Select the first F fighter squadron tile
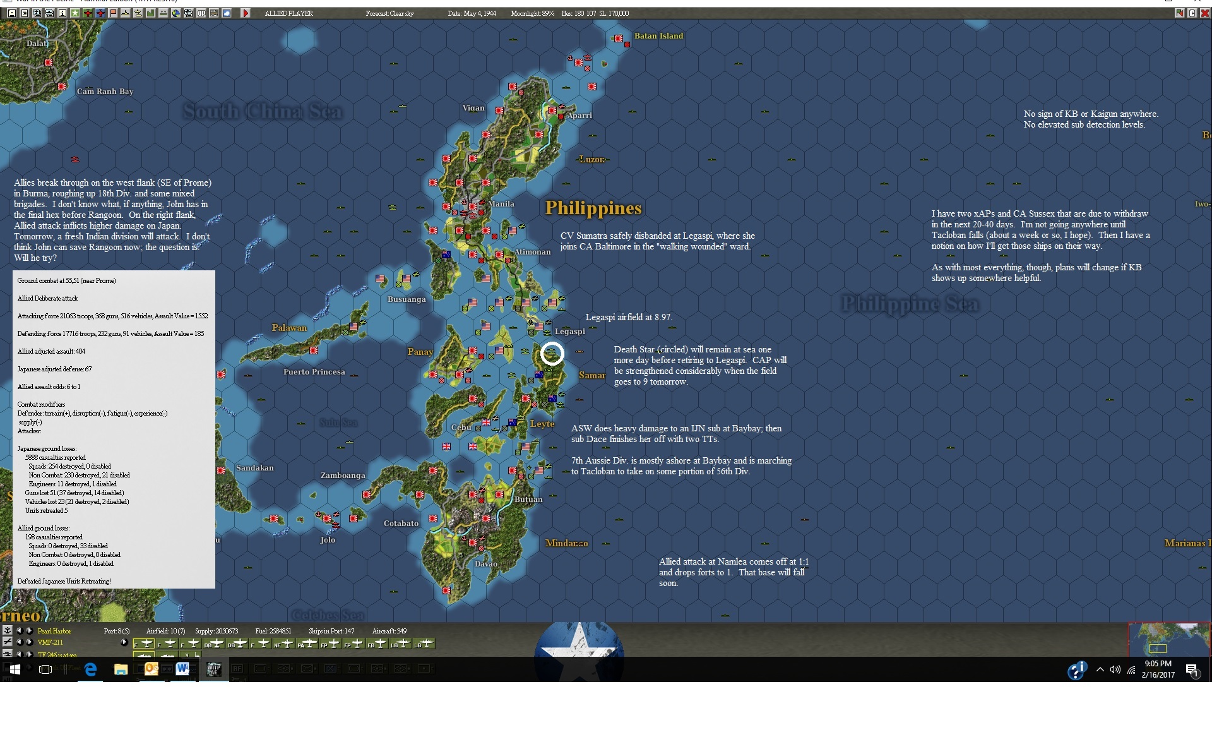 pyautogui.click(x=144, y=644)
